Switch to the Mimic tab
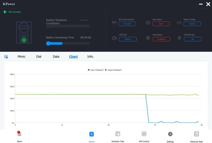This screenshot has width=212, height=143. pyautogui.click(x=21, y=57)
